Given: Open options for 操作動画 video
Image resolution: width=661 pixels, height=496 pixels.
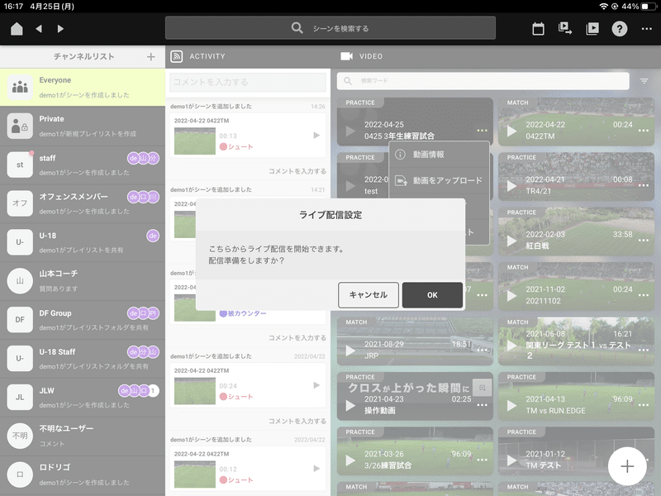Looking at the screenshot, I should coord(482,404).
